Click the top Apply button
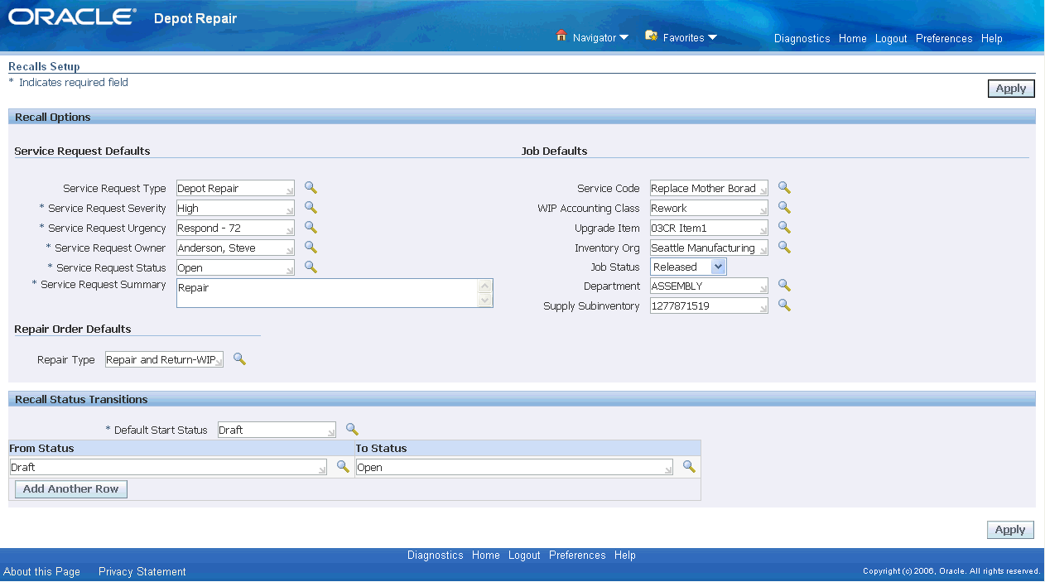Viewport: 1045px width, 582px height. 1011,89
